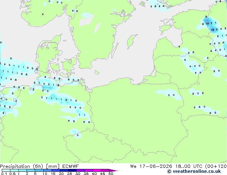
Task: Click the "40" legend scale label
Action: (x=94, y=174)
